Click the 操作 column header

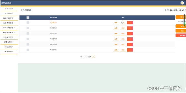123,18
